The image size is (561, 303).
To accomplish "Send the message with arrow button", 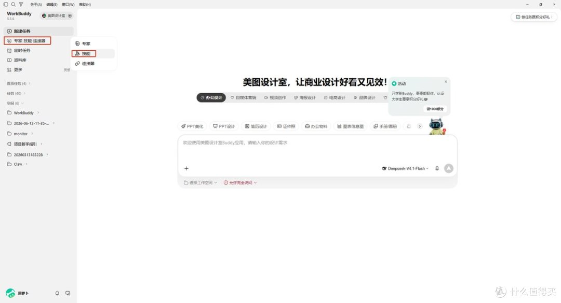I will click(x=449, y=168).
